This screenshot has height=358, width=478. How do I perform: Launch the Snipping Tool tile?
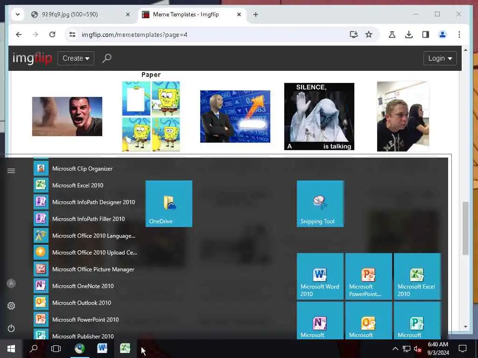coord(320,204)
